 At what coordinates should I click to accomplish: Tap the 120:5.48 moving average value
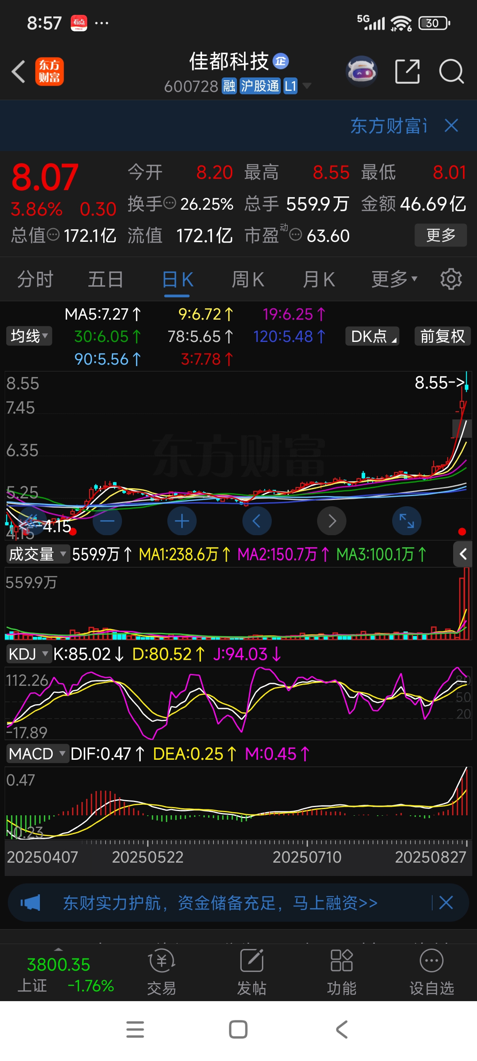289,336
